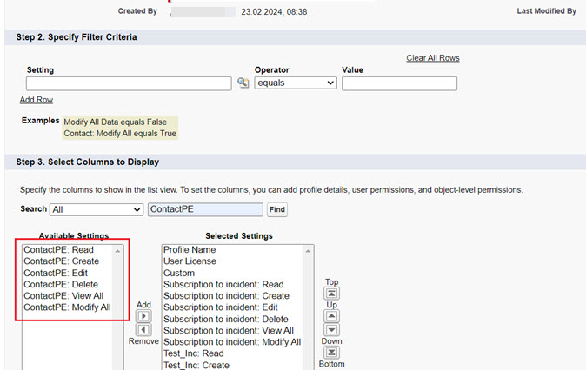Image resolution: width=586 pixels, height=370 pixels.
Task: Focus the Setting input field
Action: point(129,83)
